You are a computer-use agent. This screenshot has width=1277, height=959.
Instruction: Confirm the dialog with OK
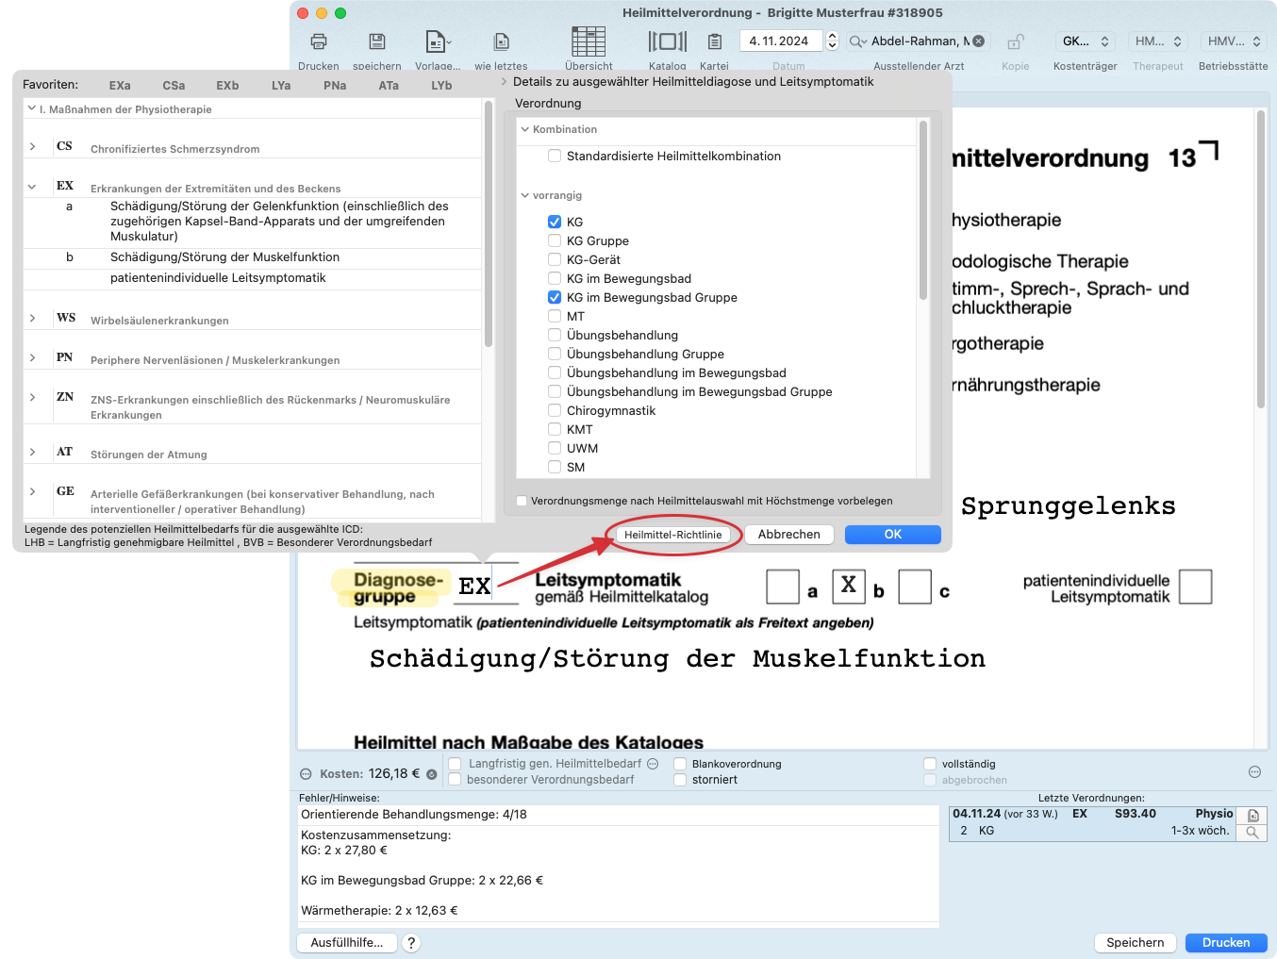point(893,535)
